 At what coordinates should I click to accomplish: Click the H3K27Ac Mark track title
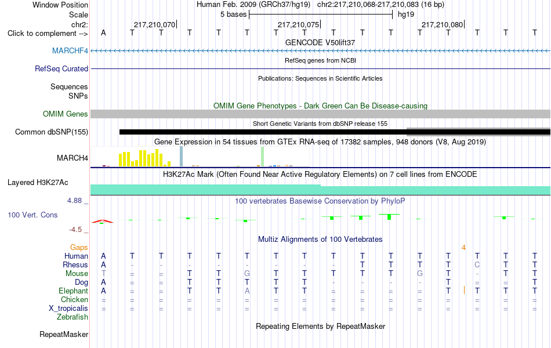click(320, 175)
